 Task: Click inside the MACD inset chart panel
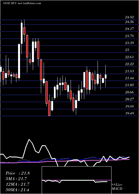pyautogui.click(x=76, y=180)
